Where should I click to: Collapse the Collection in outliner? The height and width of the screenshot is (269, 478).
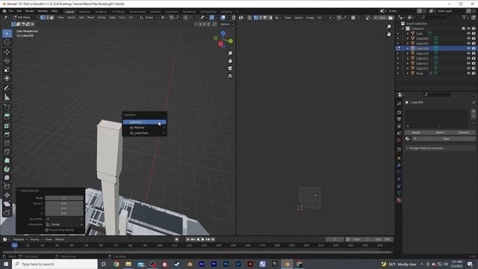(x=403, y=28)
